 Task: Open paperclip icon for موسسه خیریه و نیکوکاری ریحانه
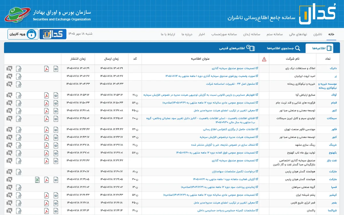pyautogui.click(x=19, y=84)
